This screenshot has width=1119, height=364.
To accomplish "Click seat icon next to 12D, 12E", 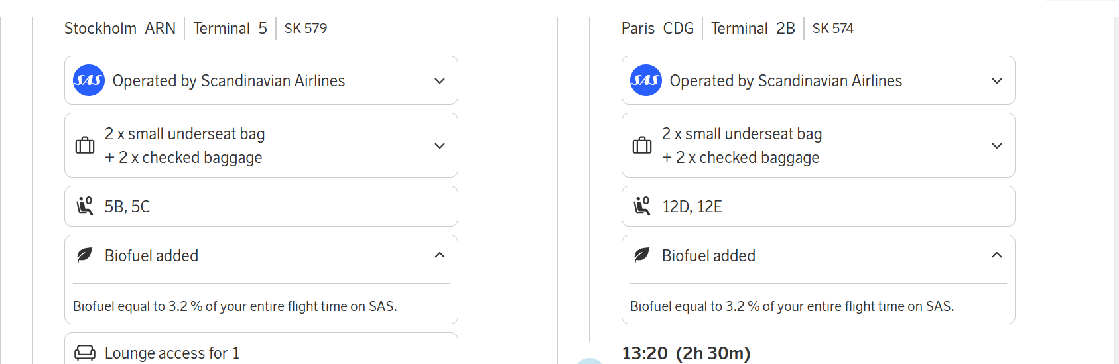I will 642,206.
